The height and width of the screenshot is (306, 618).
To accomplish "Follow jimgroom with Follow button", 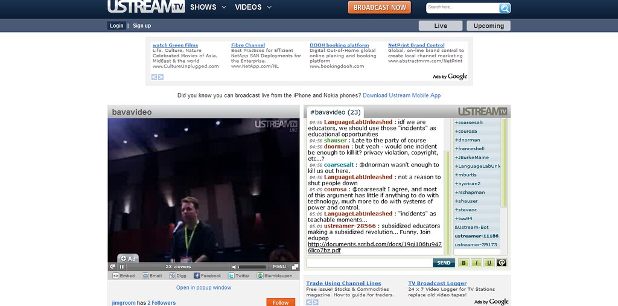I will [x=281, y=302].
